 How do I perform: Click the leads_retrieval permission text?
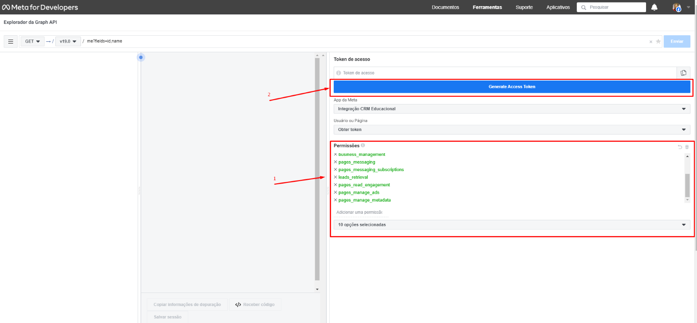pyautogui.click(x=353, y=177)
